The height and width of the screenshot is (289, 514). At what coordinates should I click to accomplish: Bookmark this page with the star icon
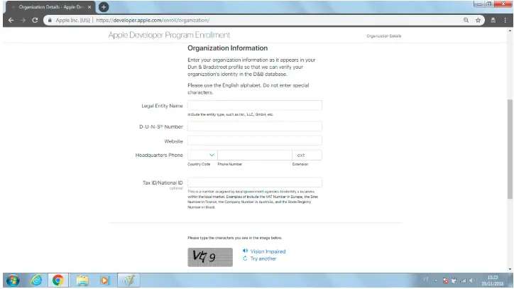478,21
